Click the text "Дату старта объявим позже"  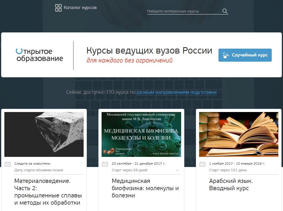[38, 170]
